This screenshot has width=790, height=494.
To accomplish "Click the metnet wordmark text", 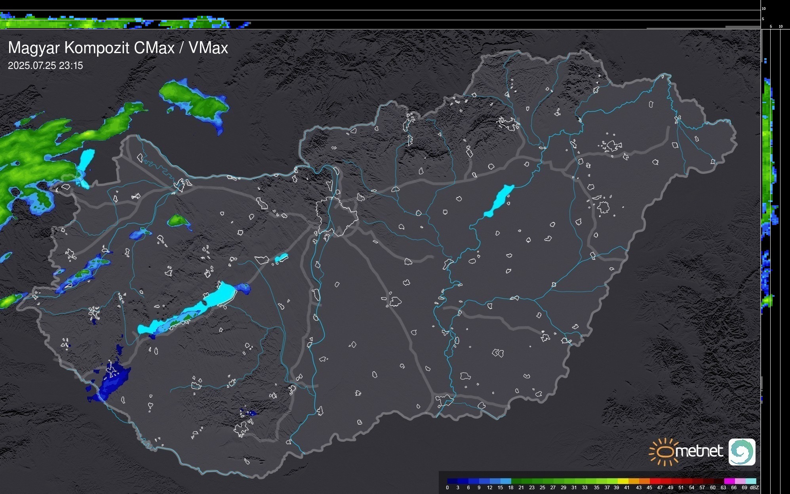I will pyautogui.click(x=699, y=451).
